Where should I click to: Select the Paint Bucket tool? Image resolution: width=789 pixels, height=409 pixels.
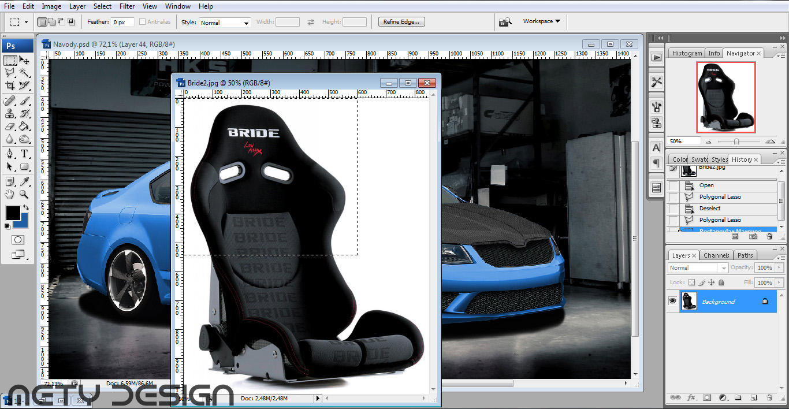coord(24,126)
